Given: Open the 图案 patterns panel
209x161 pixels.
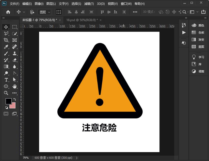Looking at the screenshot, I should [198, 47].
